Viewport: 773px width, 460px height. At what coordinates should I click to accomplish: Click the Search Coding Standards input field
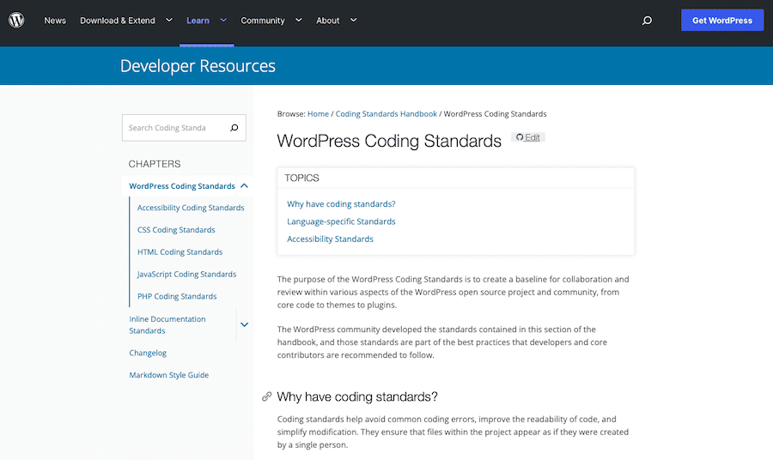coord(173,128)
